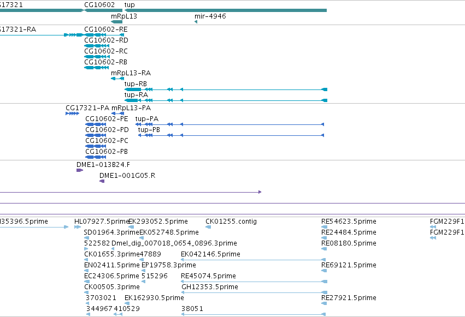Image resolution: width=465 pixels, height=317 pixels.
Task: Click the CG17321-PA protein feature
Action: pos(72,113)
